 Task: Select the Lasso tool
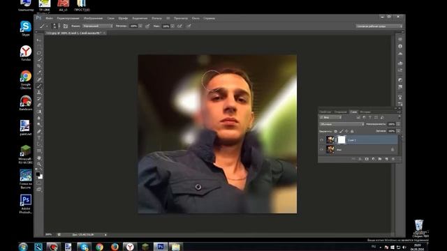[39, 53]
